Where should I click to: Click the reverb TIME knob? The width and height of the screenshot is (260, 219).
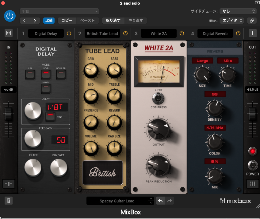tap(227, 75)
